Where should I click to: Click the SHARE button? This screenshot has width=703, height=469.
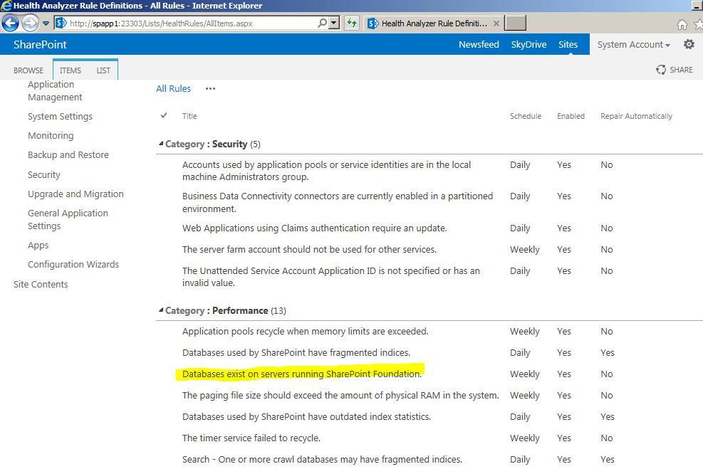(x=675, y=70)
